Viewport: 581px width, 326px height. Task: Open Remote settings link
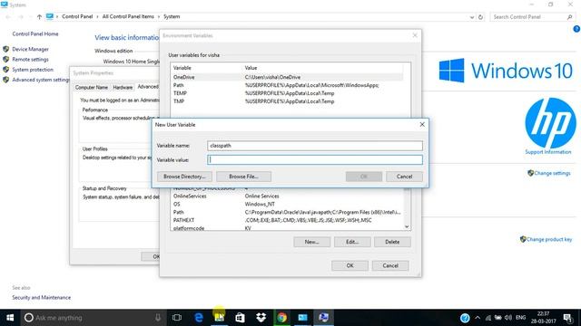(30, 60)
